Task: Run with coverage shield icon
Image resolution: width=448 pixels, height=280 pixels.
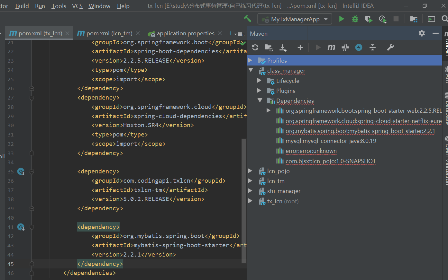Action: pos(369,19)
